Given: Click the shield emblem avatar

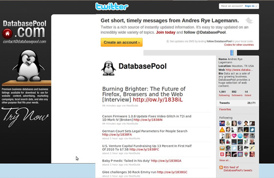Looking at the screenshot, I should [x=246, y=154].
